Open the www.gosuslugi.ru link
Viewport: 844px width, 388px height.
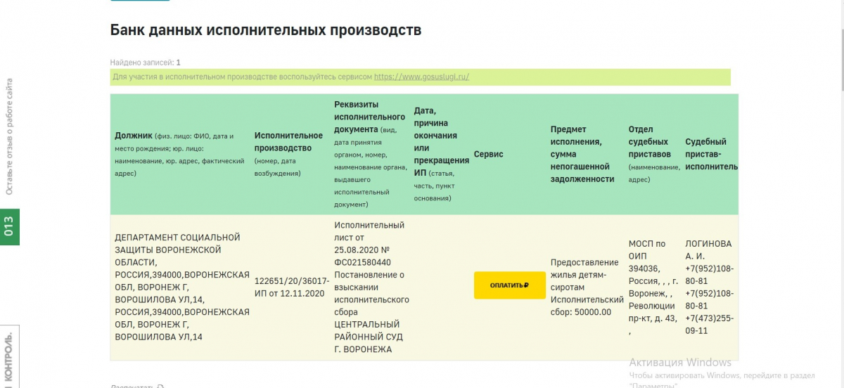coord(421,77)
